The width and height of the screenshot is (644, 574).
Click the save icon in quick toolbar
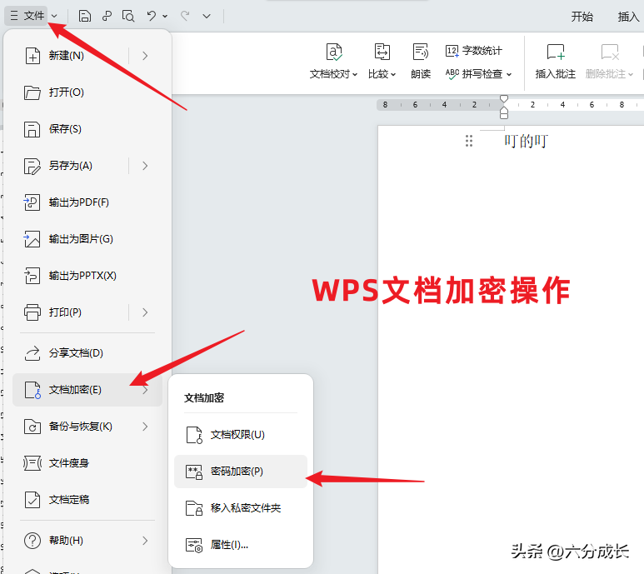coord(85,16)
